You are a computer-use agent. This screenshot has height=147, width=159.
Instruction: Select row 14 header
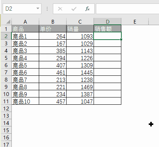click(x=6, y=123)
